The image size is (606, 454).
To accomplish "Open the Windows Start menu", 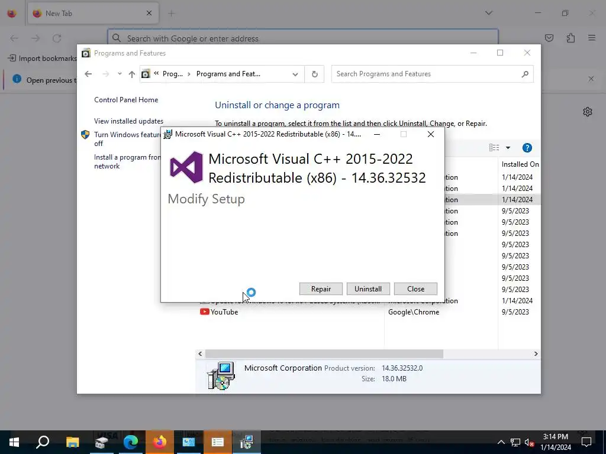I will coord(14,442).
